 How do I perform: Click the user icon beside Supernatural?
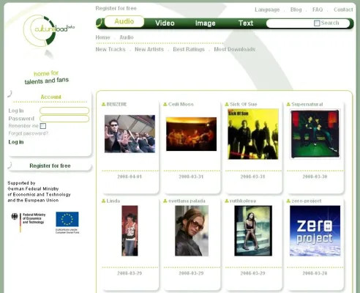[288, 104]
